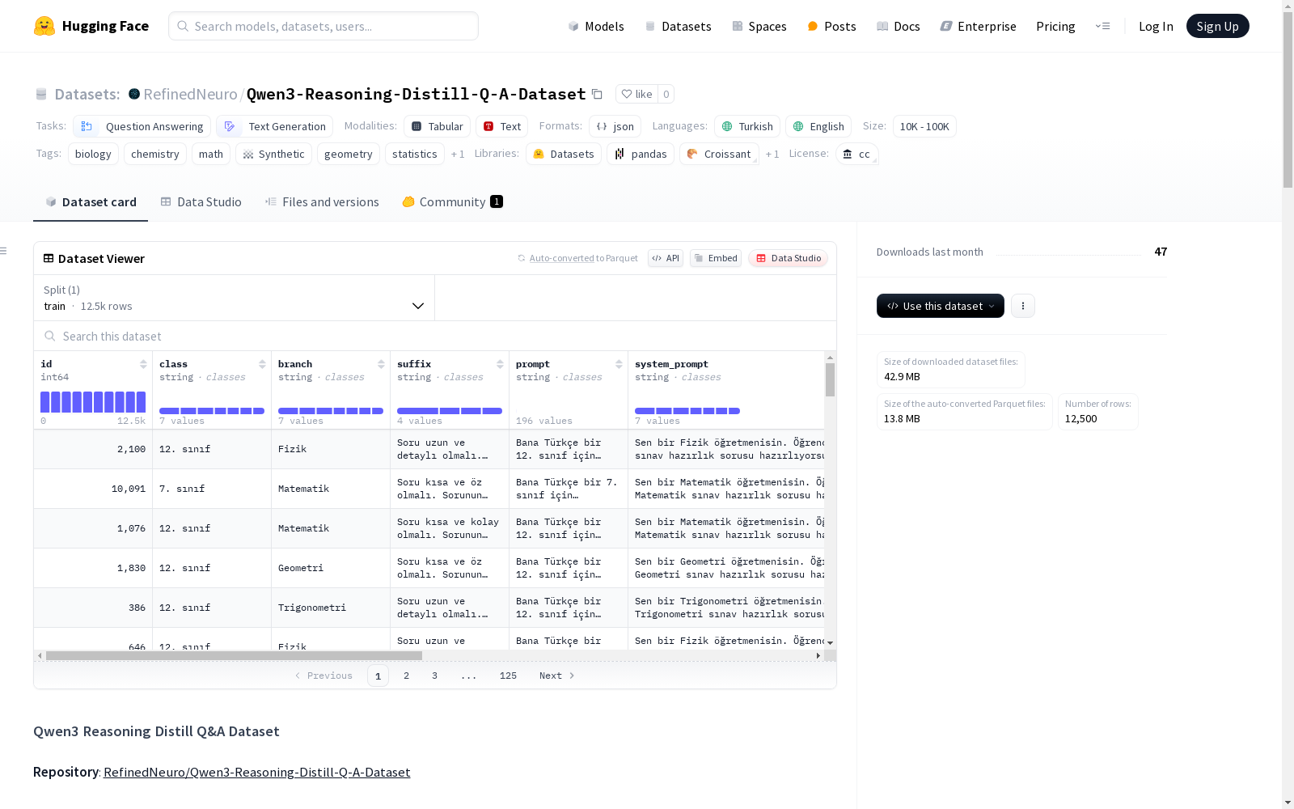The image size is (1294, 809).
Task: Sort by the id column
Action: [x=143, y=364]
